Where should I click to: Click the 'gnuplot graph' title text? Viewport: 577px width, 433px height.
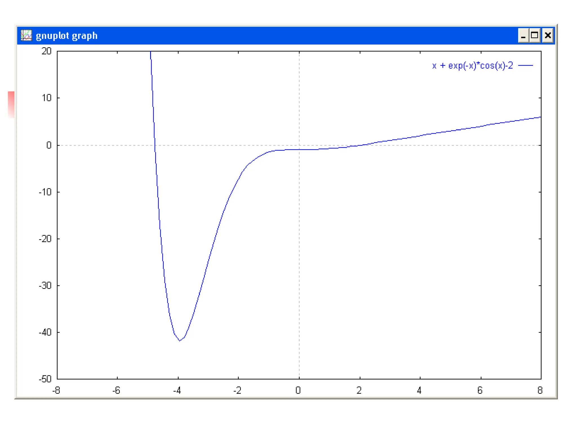coord(67,36)
